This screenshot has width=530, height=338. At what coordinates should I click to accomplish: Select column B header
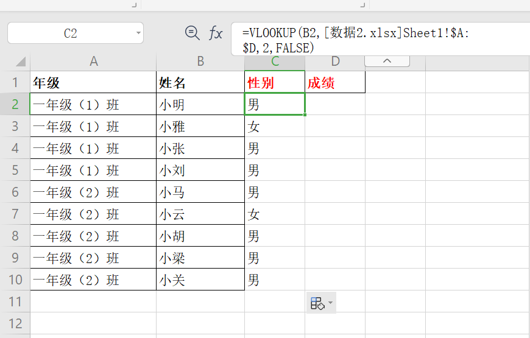coord(200,62)
